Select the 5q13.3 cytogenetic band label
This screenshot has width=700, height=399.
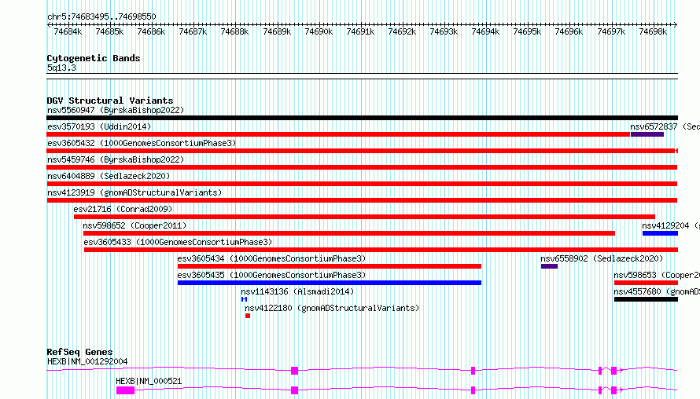tap(61, 68)
